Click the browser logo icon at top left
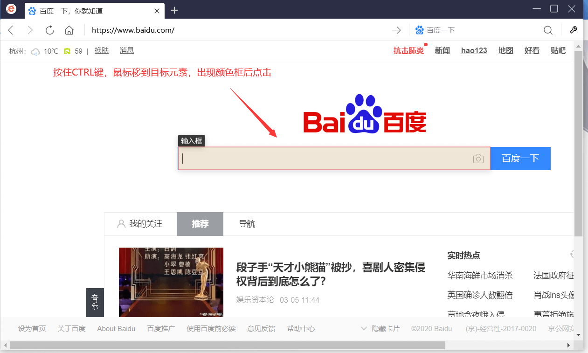 (x=11, y=9)
